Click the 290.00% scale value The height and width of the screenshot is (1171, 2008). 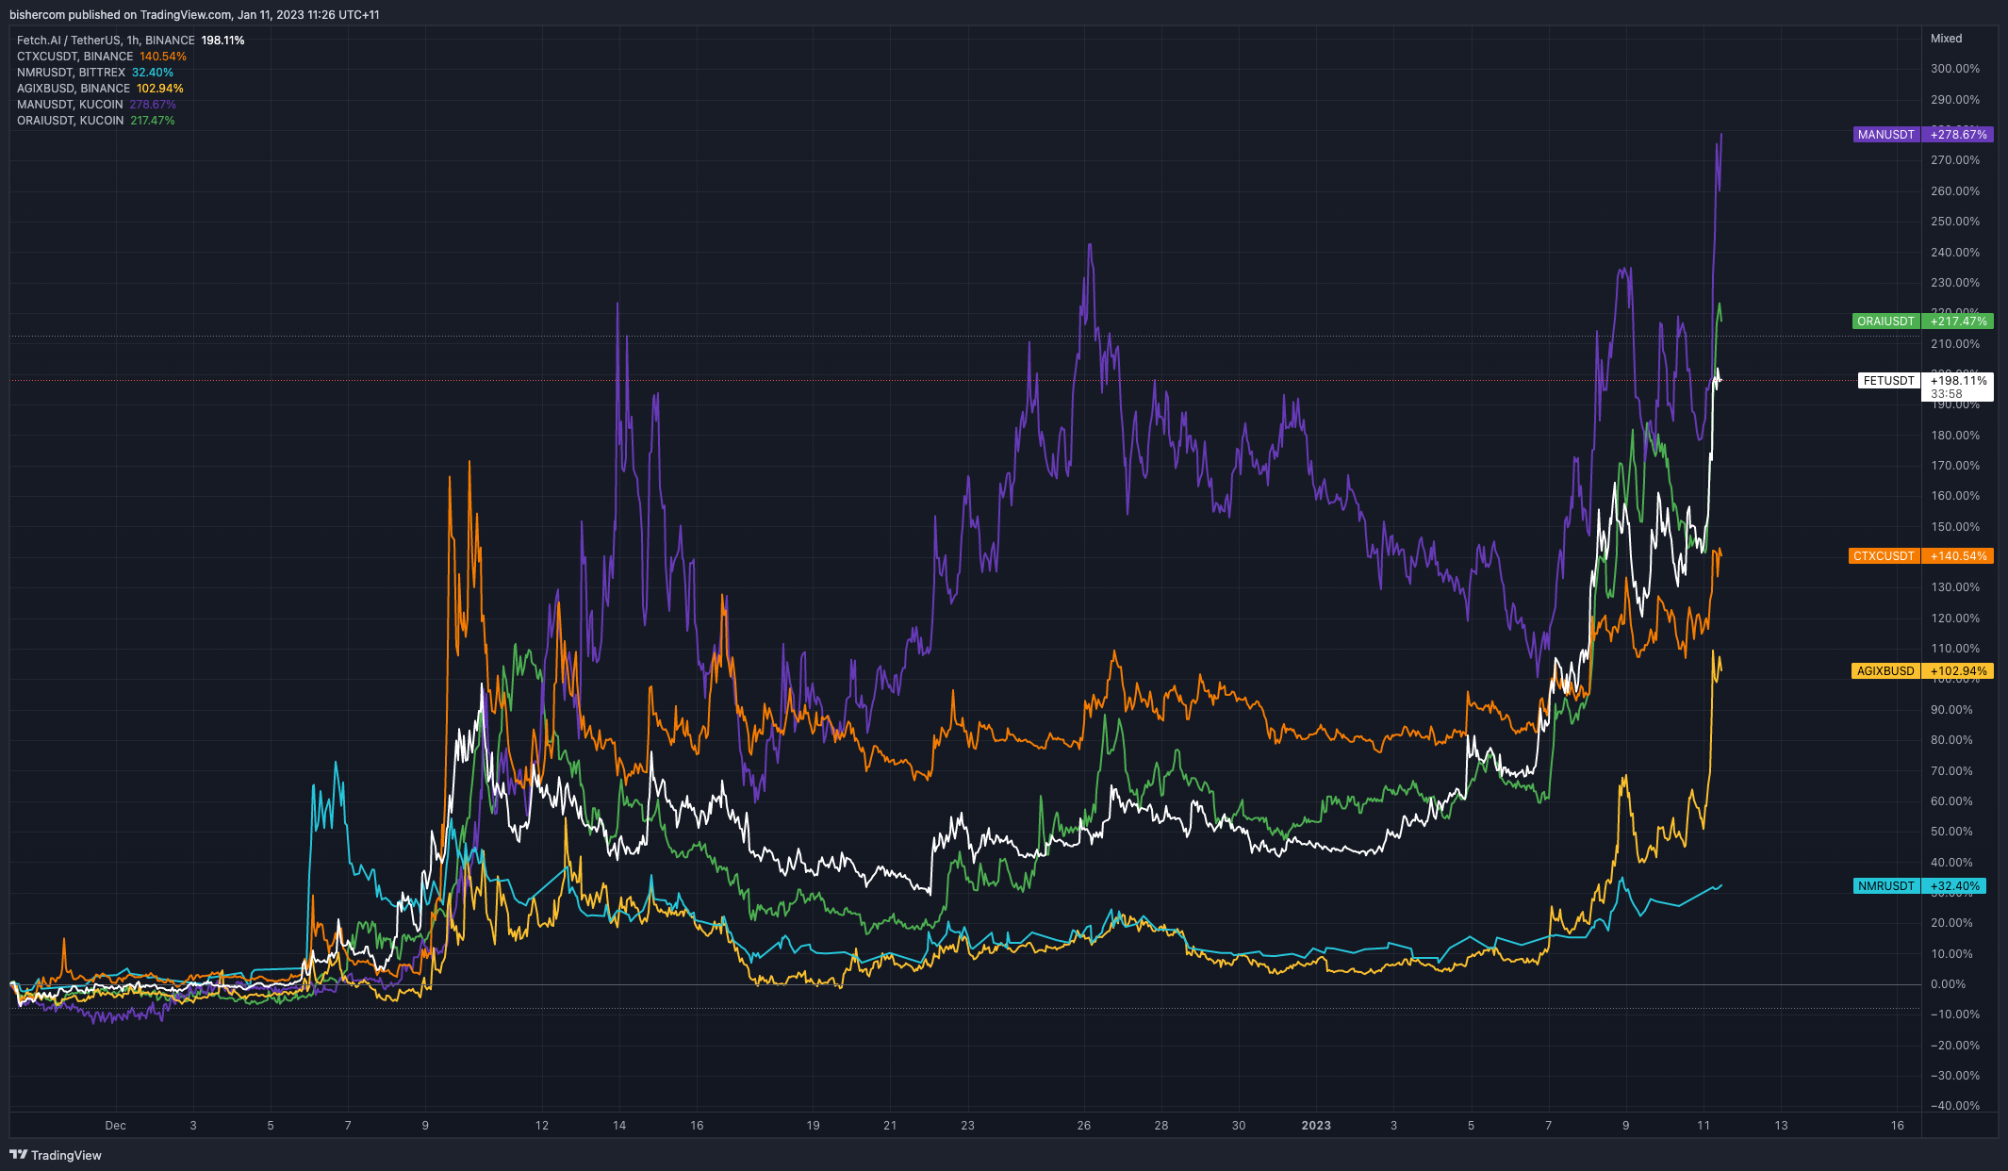point(1955,100)
